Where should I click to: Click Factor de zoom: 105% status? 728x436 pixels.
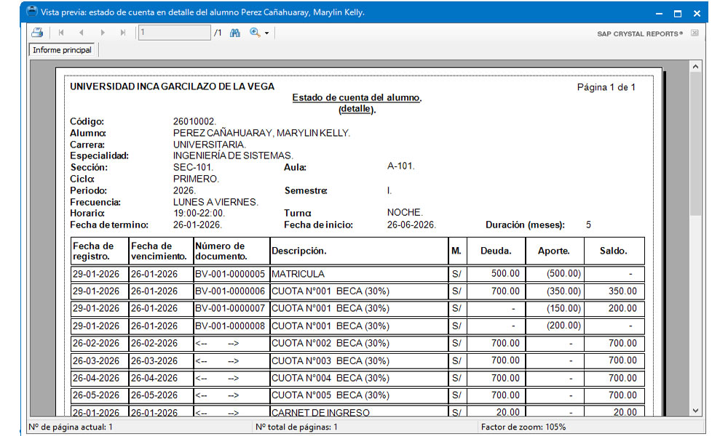click(x=523, y=427)
